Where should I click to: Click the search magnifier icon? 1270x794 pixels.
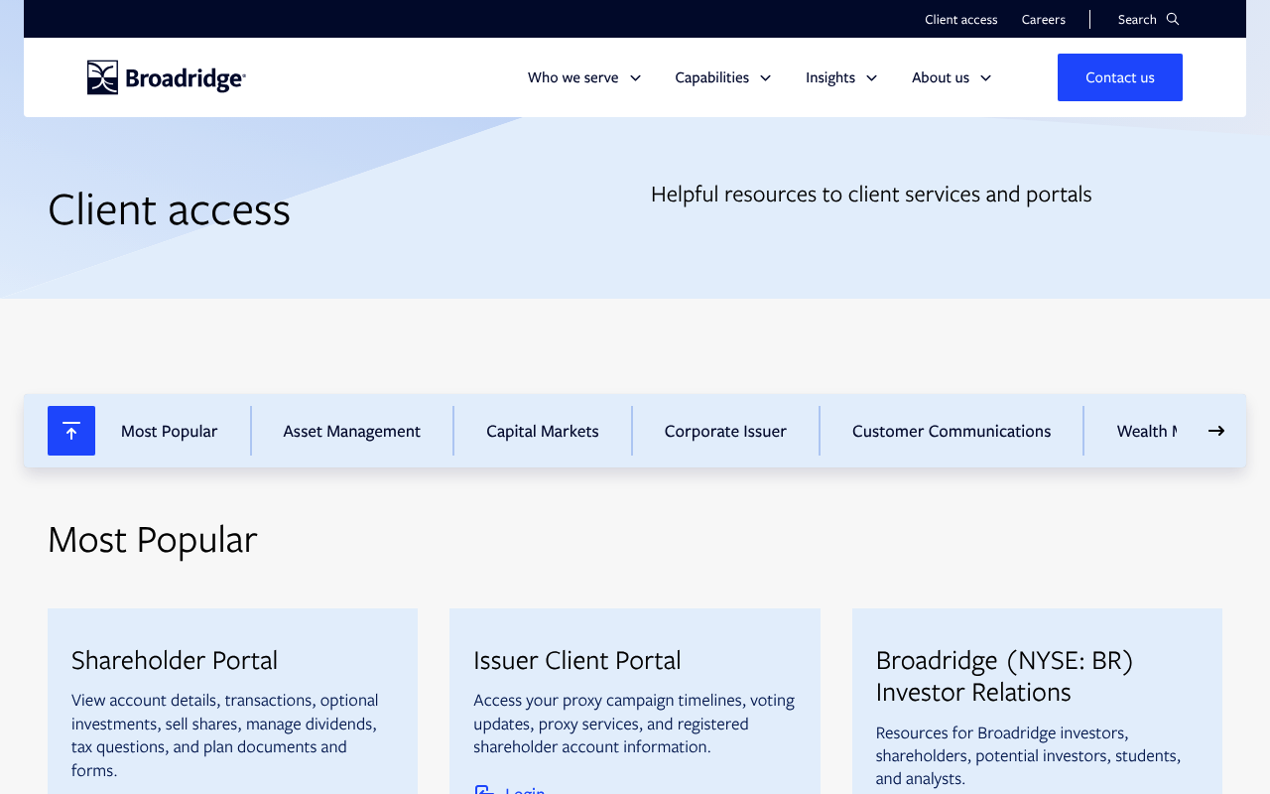tap(1173, 19)
